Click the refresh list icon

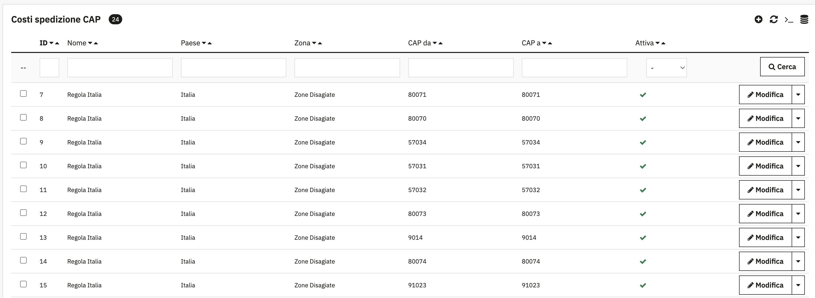click(774, 19)
